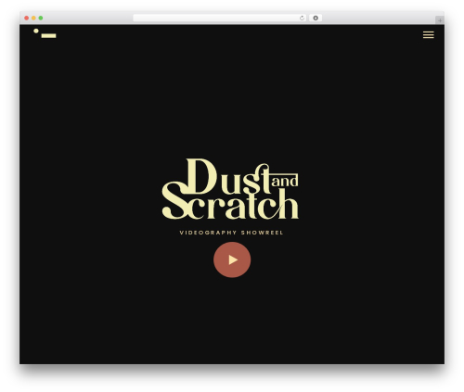Open the hamburger menu
The height and width of the screenshot is (392, 464).
tap(429, 35)
